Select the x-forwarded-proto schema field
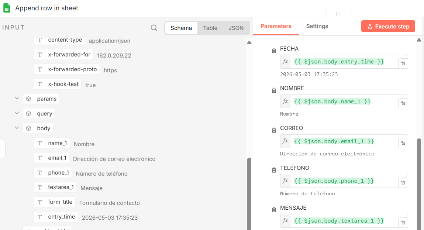 [67, 69]
